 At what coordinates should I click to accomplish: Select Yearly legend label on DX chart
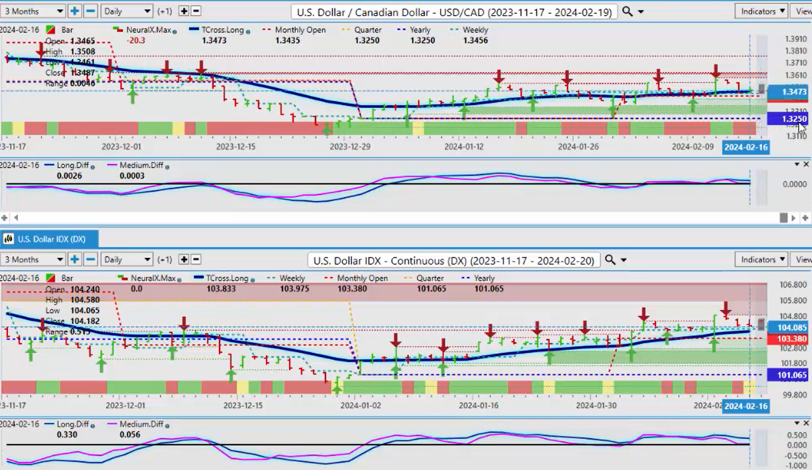(484, 278)
